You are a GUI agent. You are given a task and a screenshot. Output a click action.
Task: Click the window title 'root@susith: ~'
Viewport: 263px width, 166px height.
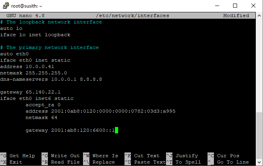(x=27, y=6)
